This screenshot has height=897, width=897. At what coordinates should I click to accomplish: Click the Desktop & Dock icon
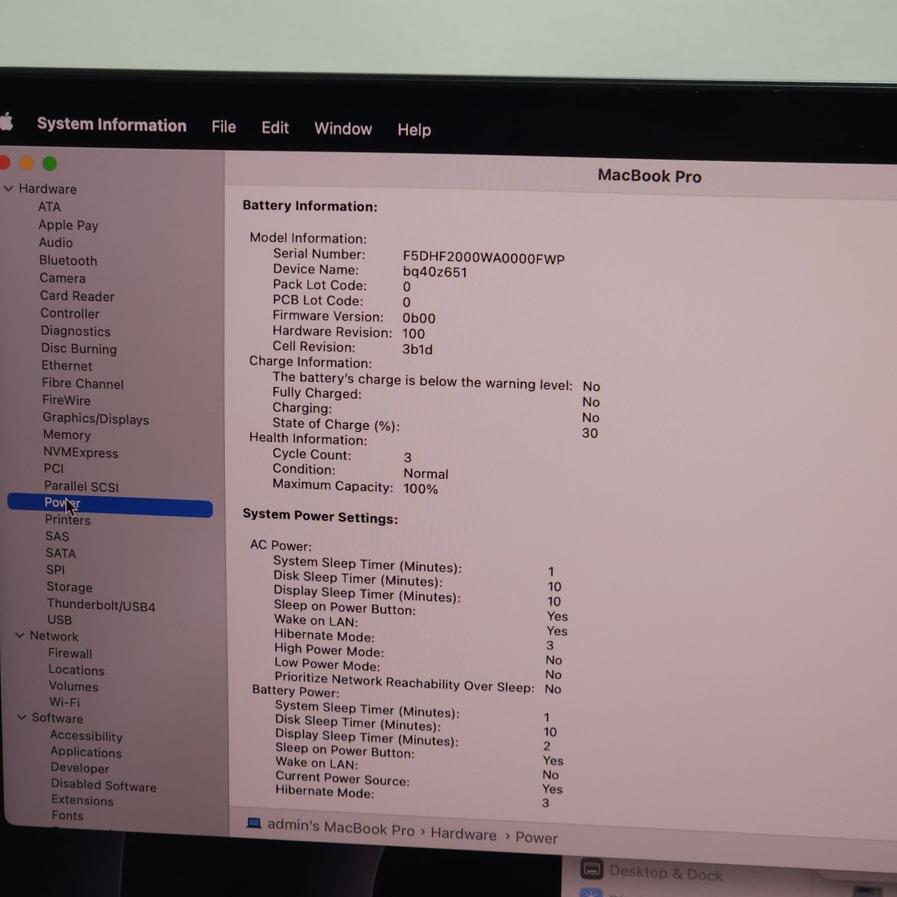click(x=591, y=869)
